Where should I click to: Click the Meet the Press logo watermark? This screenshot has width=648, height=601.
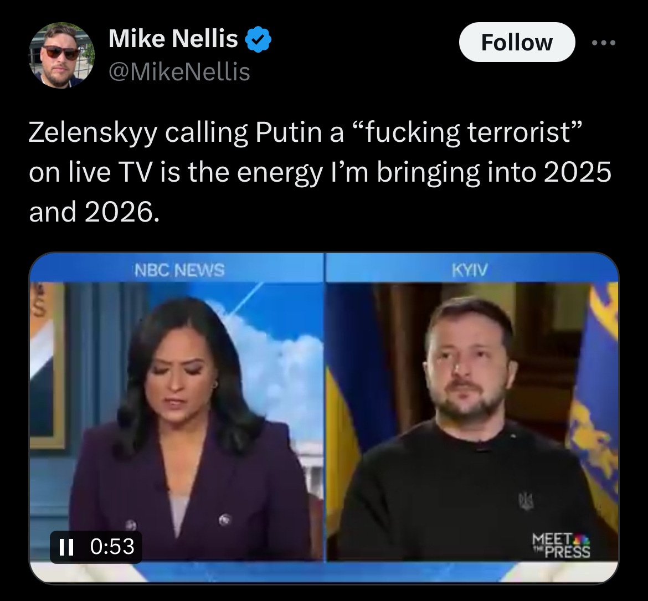click(561, 546)
